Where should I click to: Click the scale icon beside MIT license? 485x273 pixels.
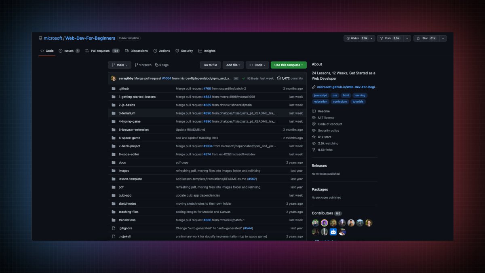tap(314, 118)
